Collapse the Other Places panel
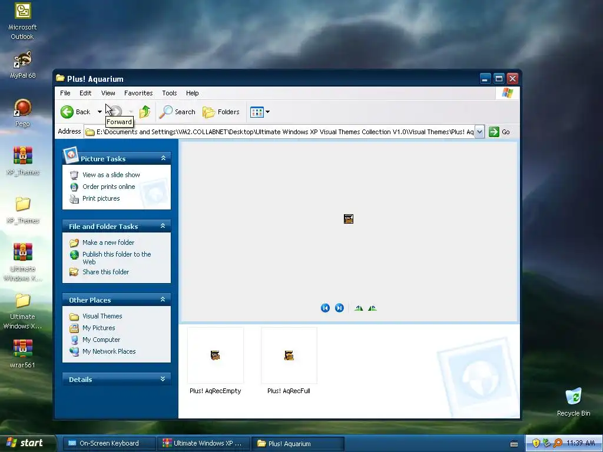Screen dimensions: 603x452 [x=163, y=300]
